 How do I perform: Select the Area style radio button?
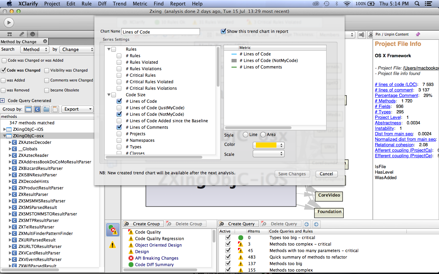tap(263, 135)
